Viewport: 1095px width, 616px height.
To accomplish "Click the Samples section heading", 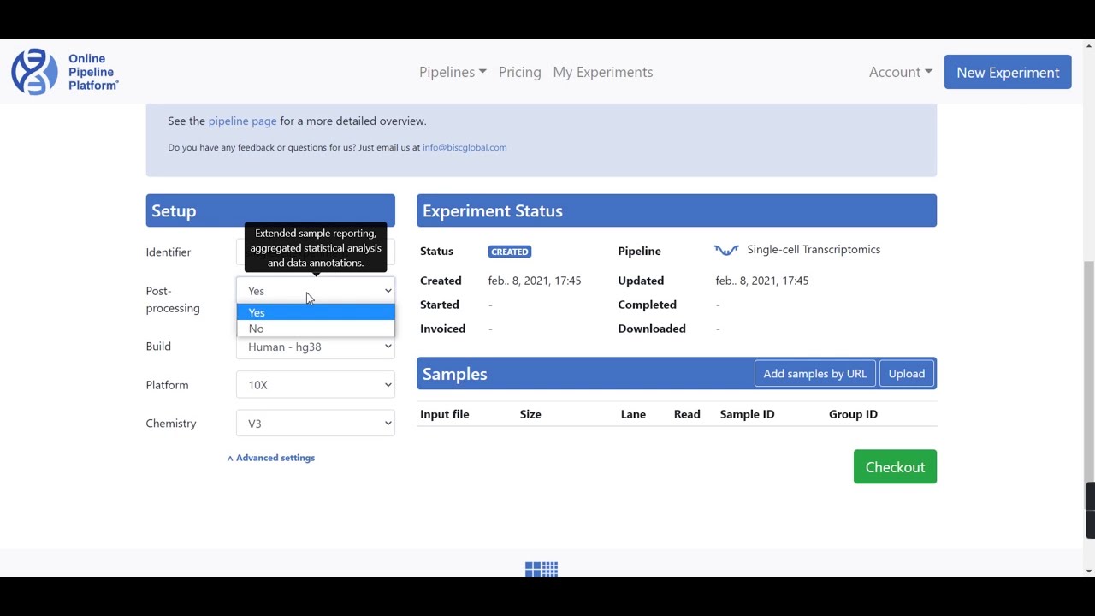I will pyautogui.click(x=454, y=374).
